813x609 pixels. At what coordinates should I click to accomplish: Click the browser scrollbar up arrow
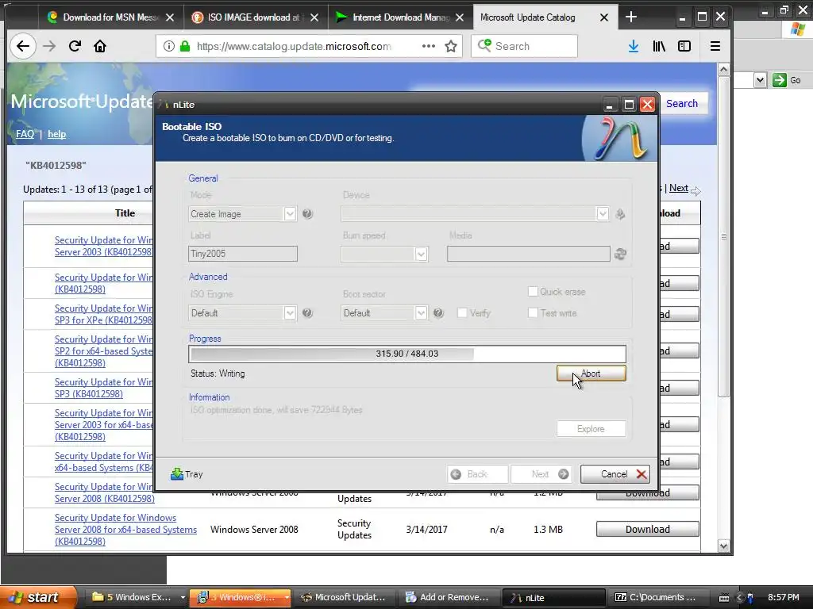(724, 70)
